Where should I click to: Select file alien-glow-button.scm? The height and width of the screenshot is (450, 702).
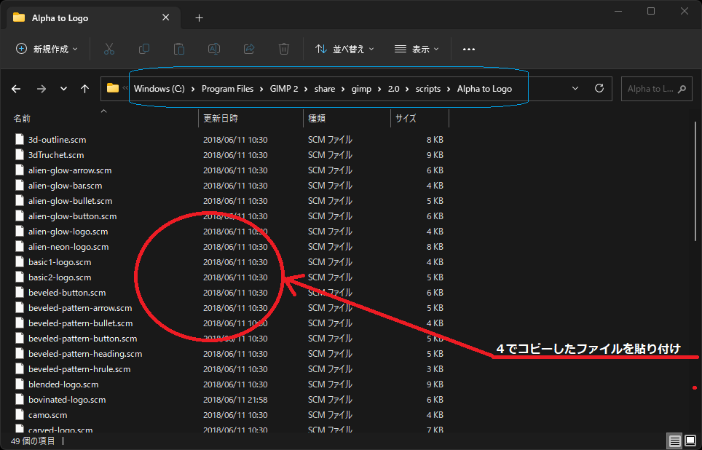click(73, 216)
